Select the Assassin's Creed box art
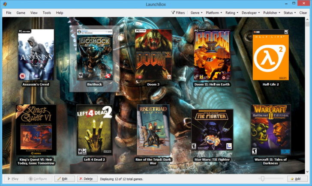Image resolution: width=312 pixels, height=186 pixels. [36, 55]
